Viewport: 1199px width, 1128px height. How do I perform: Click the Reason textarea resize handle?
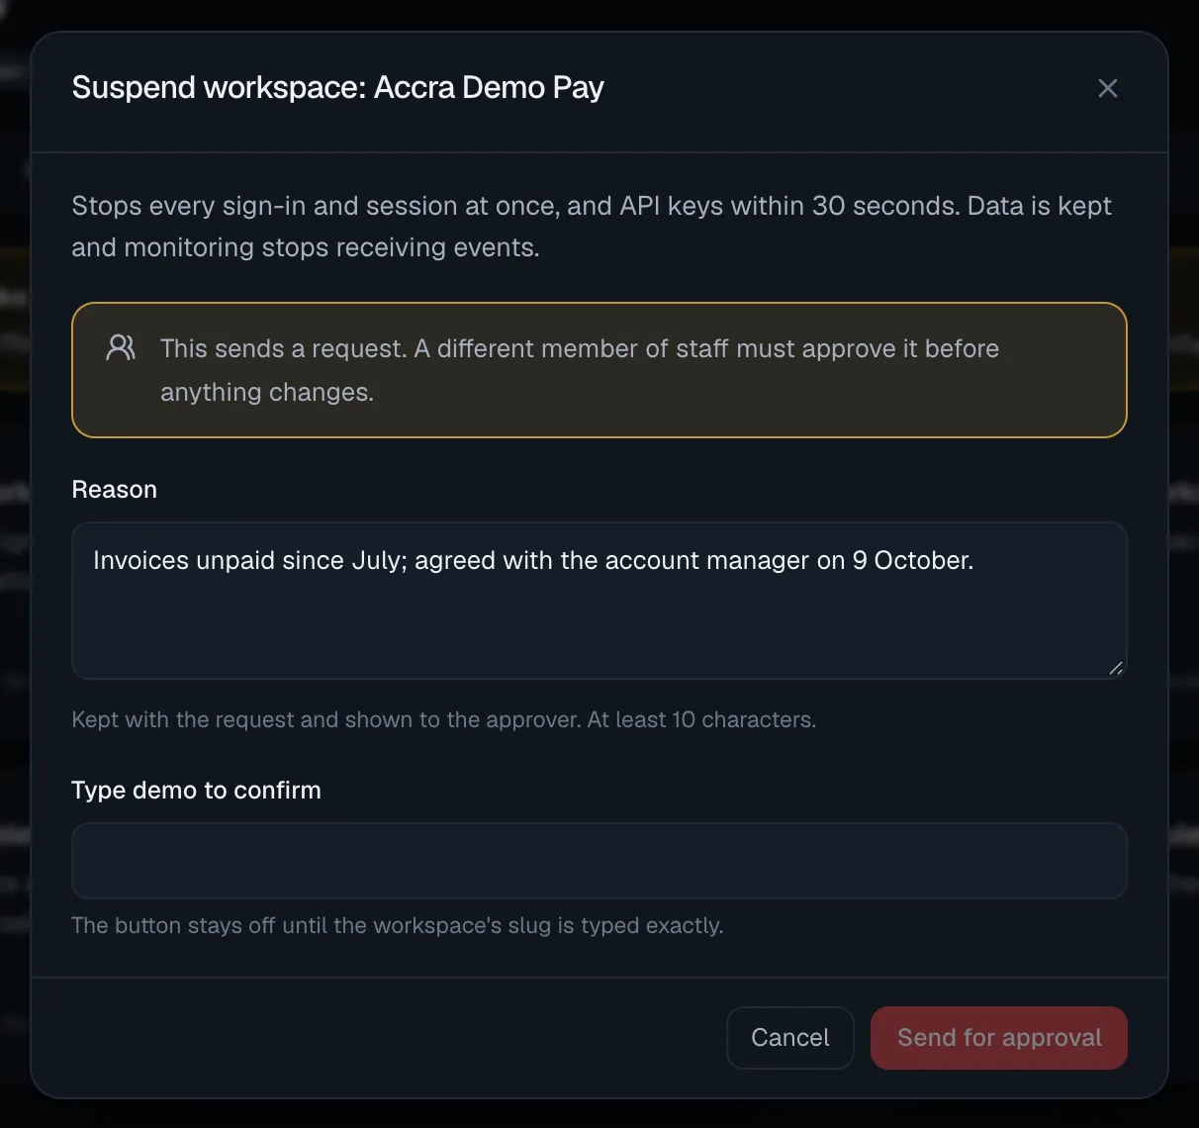pyautogui.click(x=1116, y=668)
